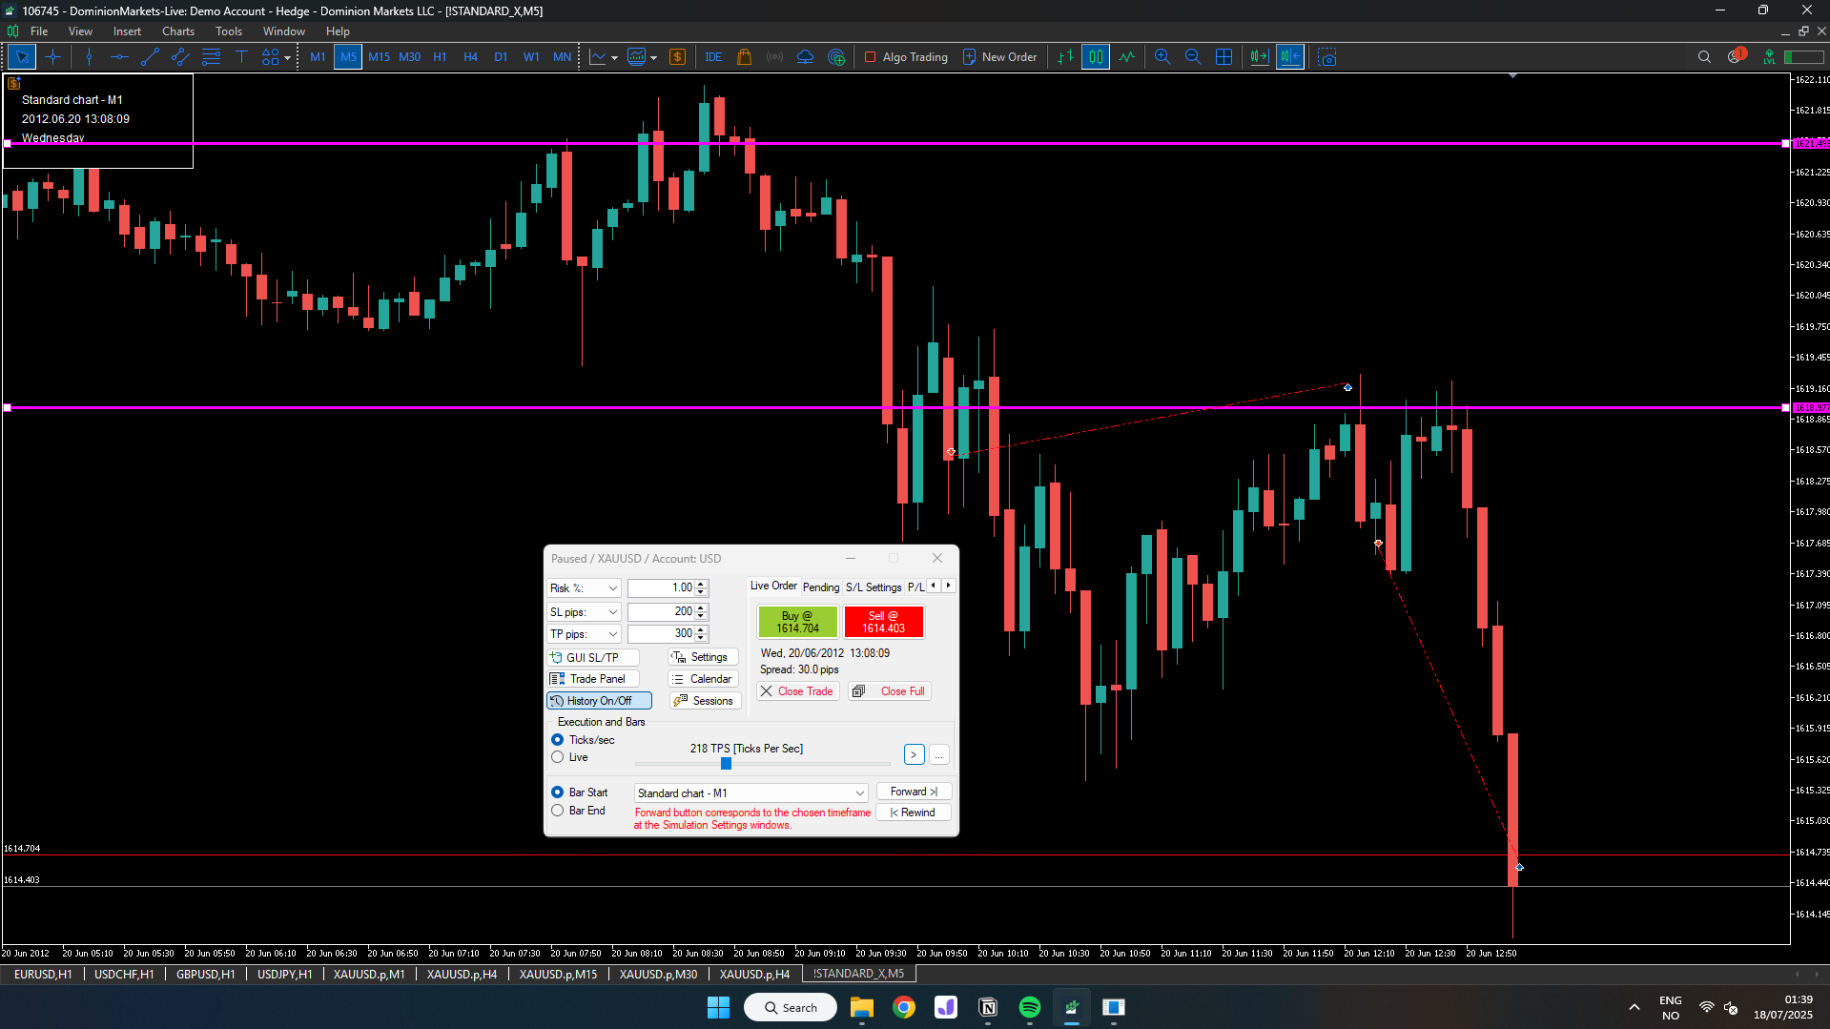Click the Sell @ 1614.403 button
The image size is (1830, 1029).
(x=884, y=622)
